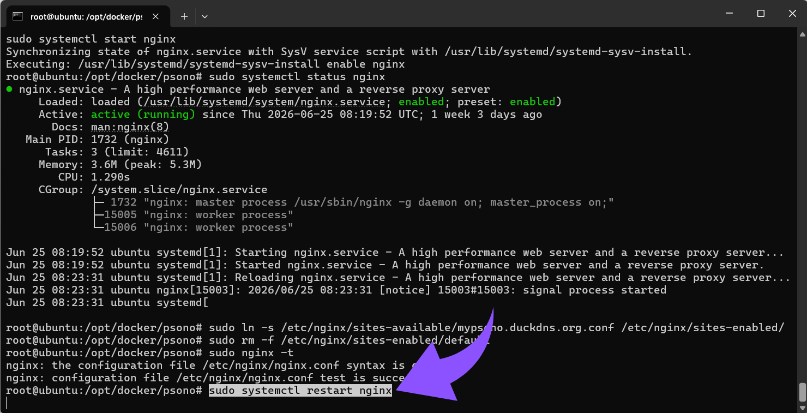This screenshot has width=807, height=413.
Task: Click the terminal icon in tab
Action: pyautogui.click(x=17, y=16)
